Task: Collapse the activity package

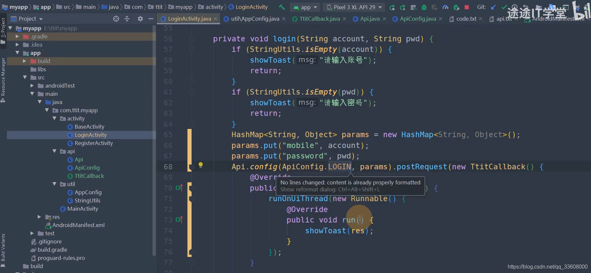Action: tap(54, 118)
